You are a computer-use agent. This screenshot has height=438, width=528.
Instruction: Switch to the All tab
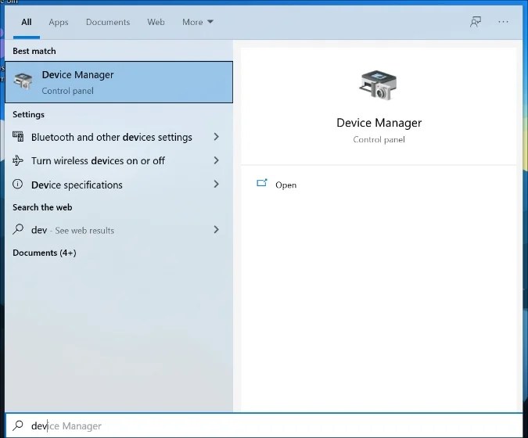(x=27, y=22)
